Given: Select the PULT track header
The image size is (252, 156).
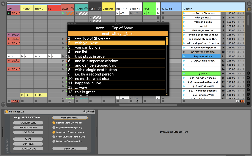Looking at the screenshot, I should click(149, 7).
